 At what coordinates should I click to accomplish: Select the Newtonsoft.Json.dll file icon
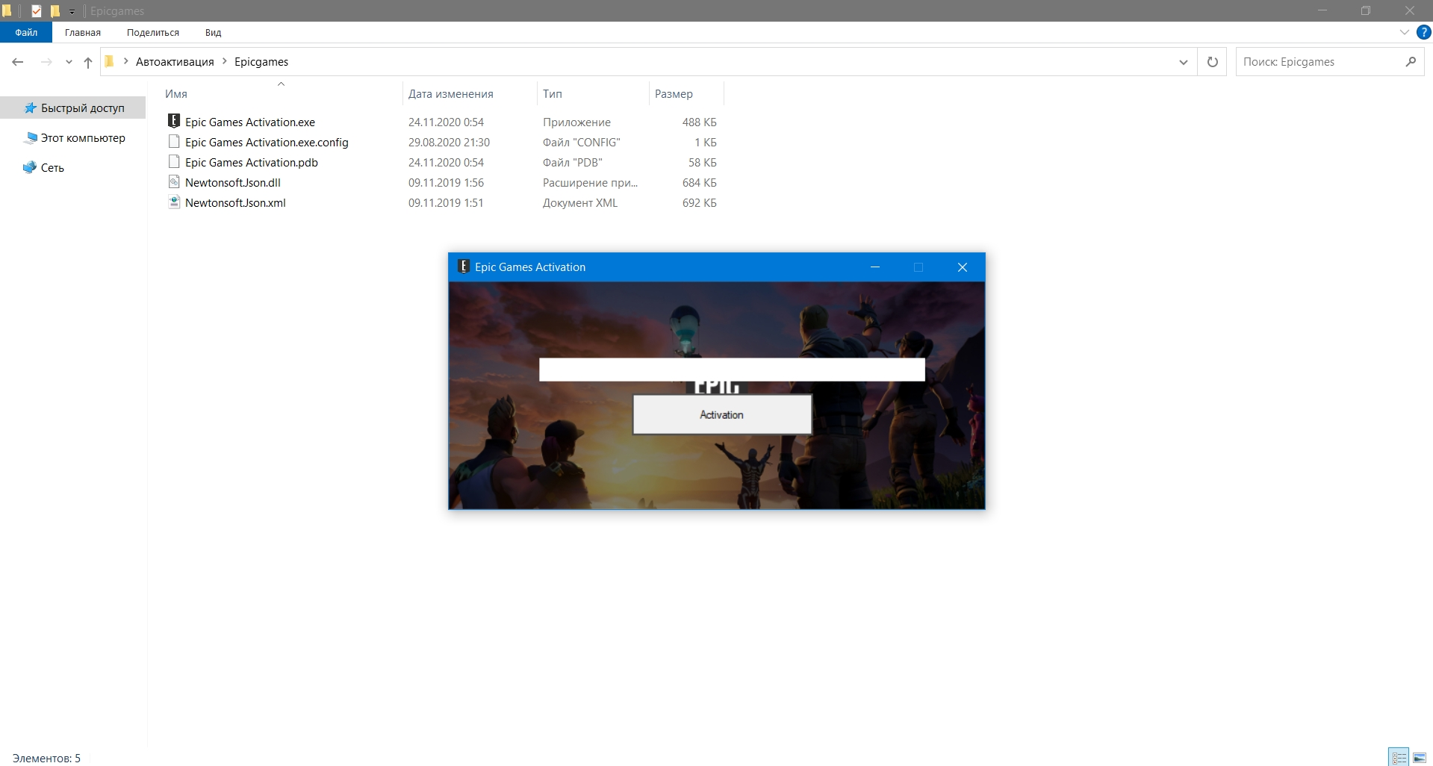(x=174, y=181)
